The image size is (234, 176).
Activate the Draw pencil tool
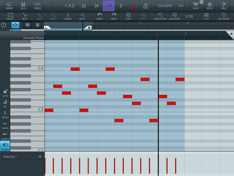(x=68, y=16)
